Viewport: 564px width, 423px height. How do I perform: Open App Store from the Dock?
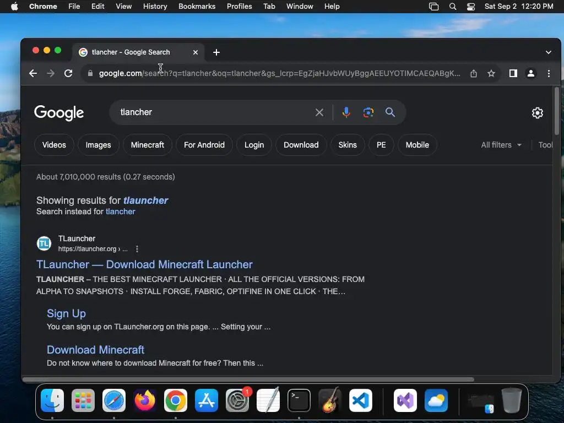click(207, 400)
